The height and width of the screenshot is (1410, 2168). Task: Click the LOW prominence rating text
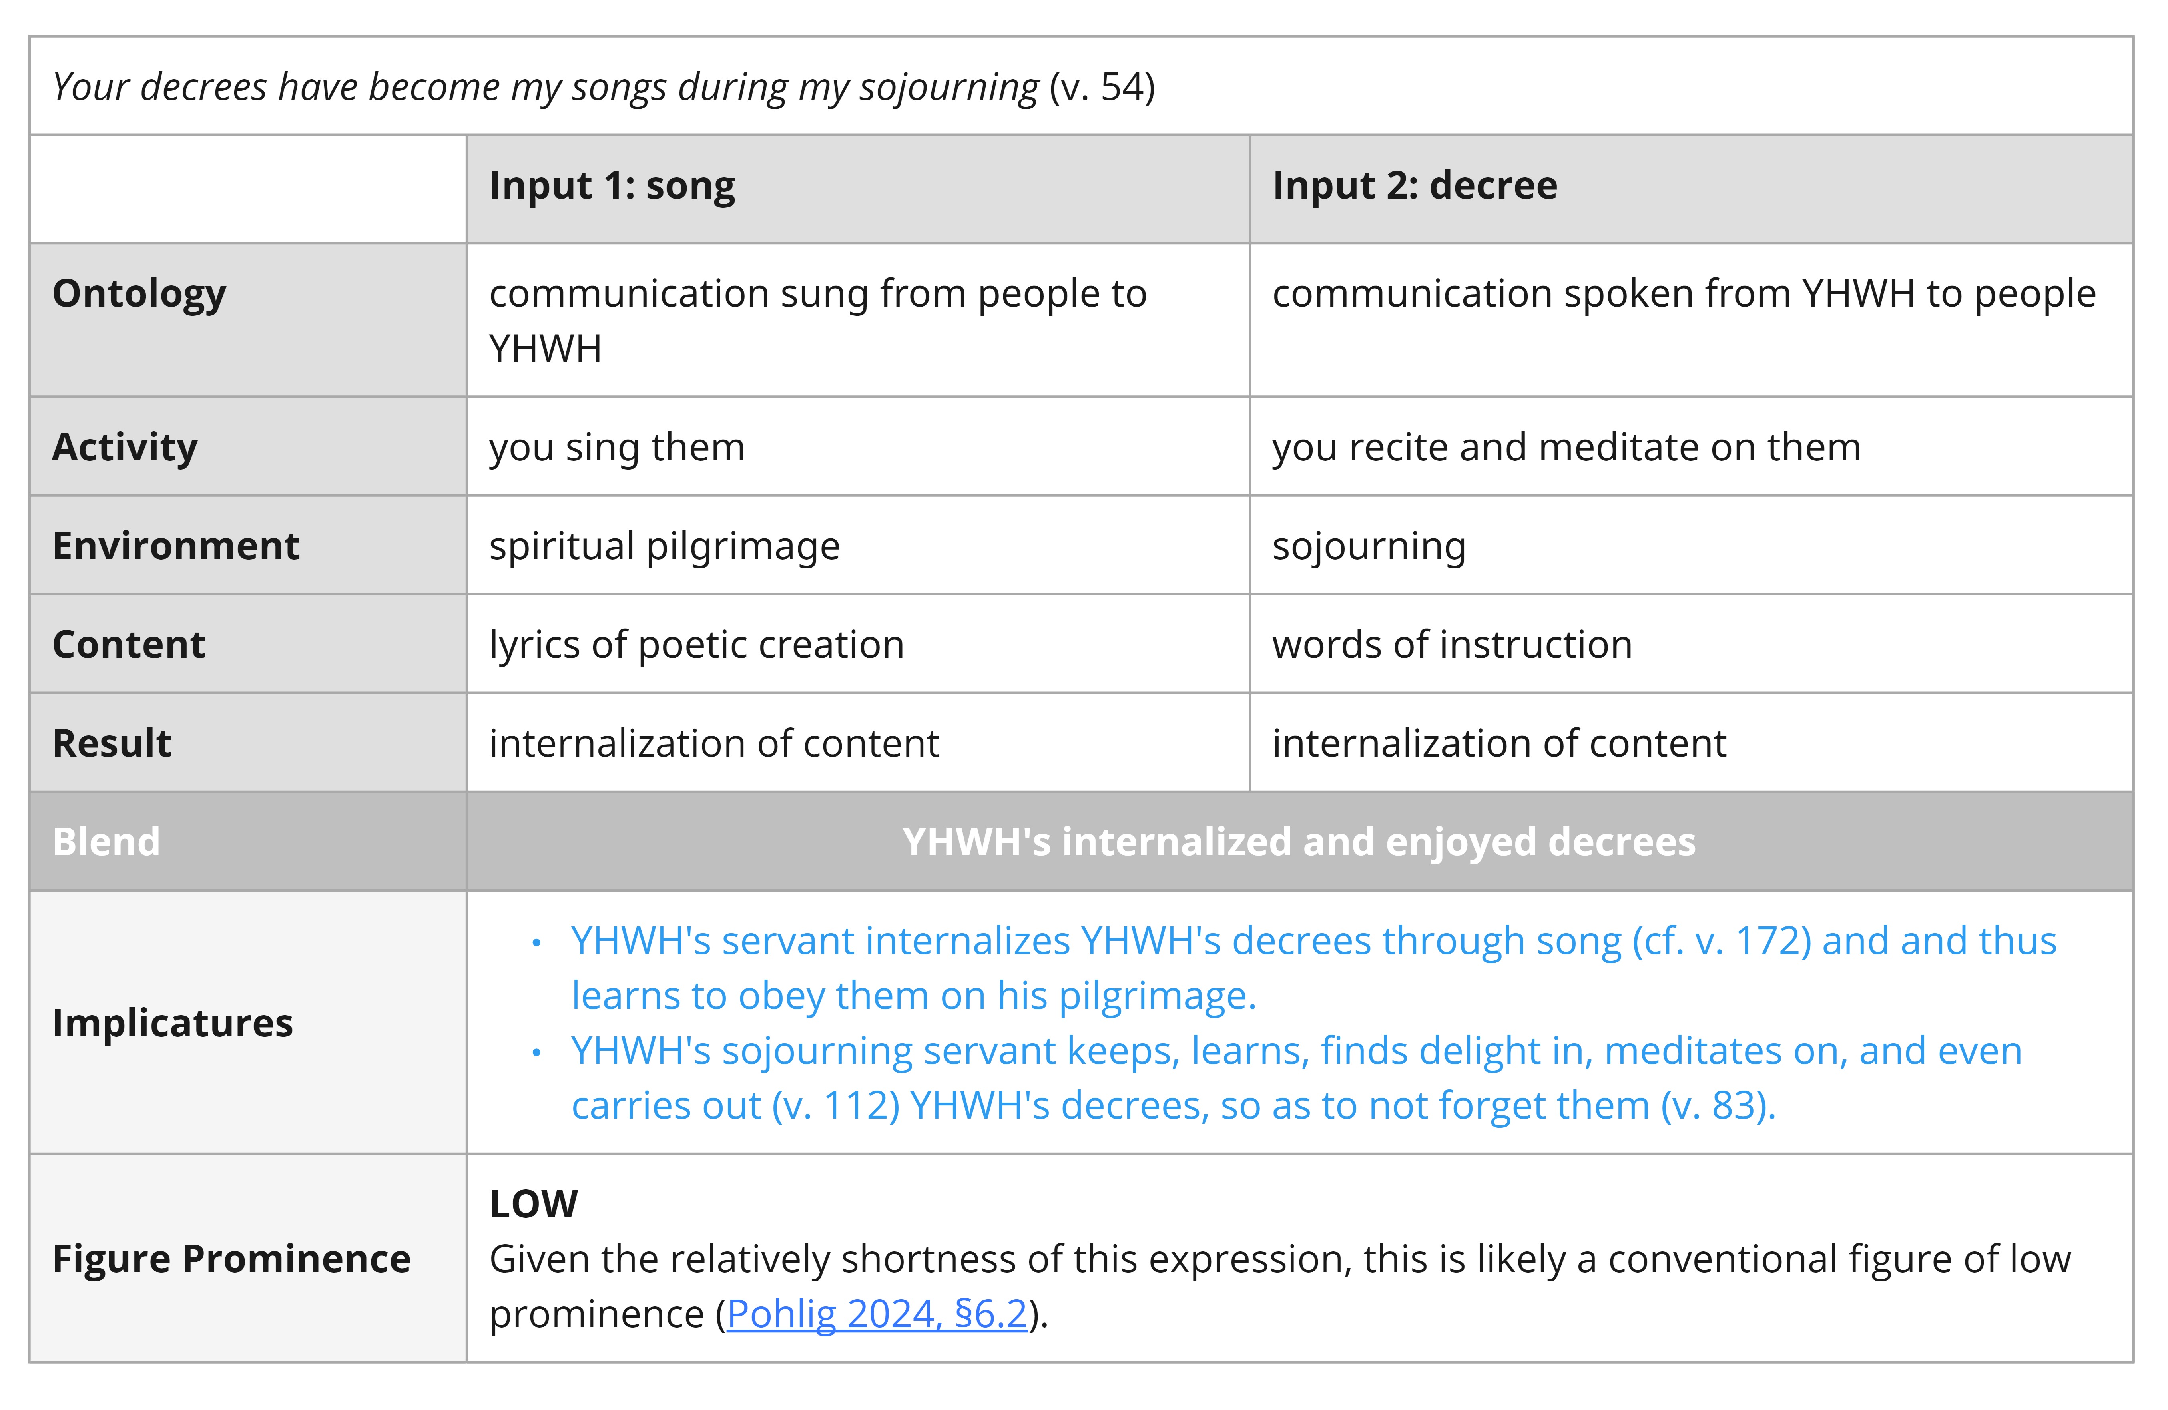pos(534,1204)
